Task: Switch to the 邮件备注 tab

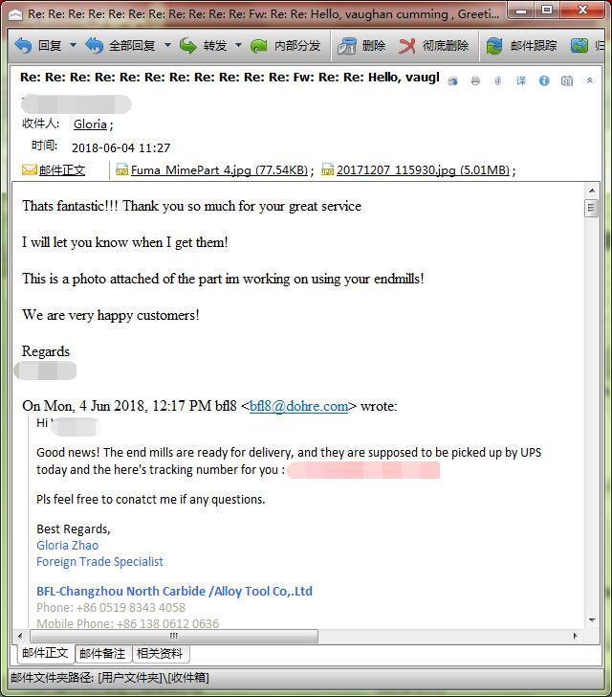Action: coord(102,654)
